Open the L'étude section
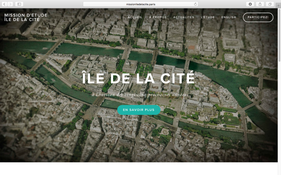 click(208, 17)
